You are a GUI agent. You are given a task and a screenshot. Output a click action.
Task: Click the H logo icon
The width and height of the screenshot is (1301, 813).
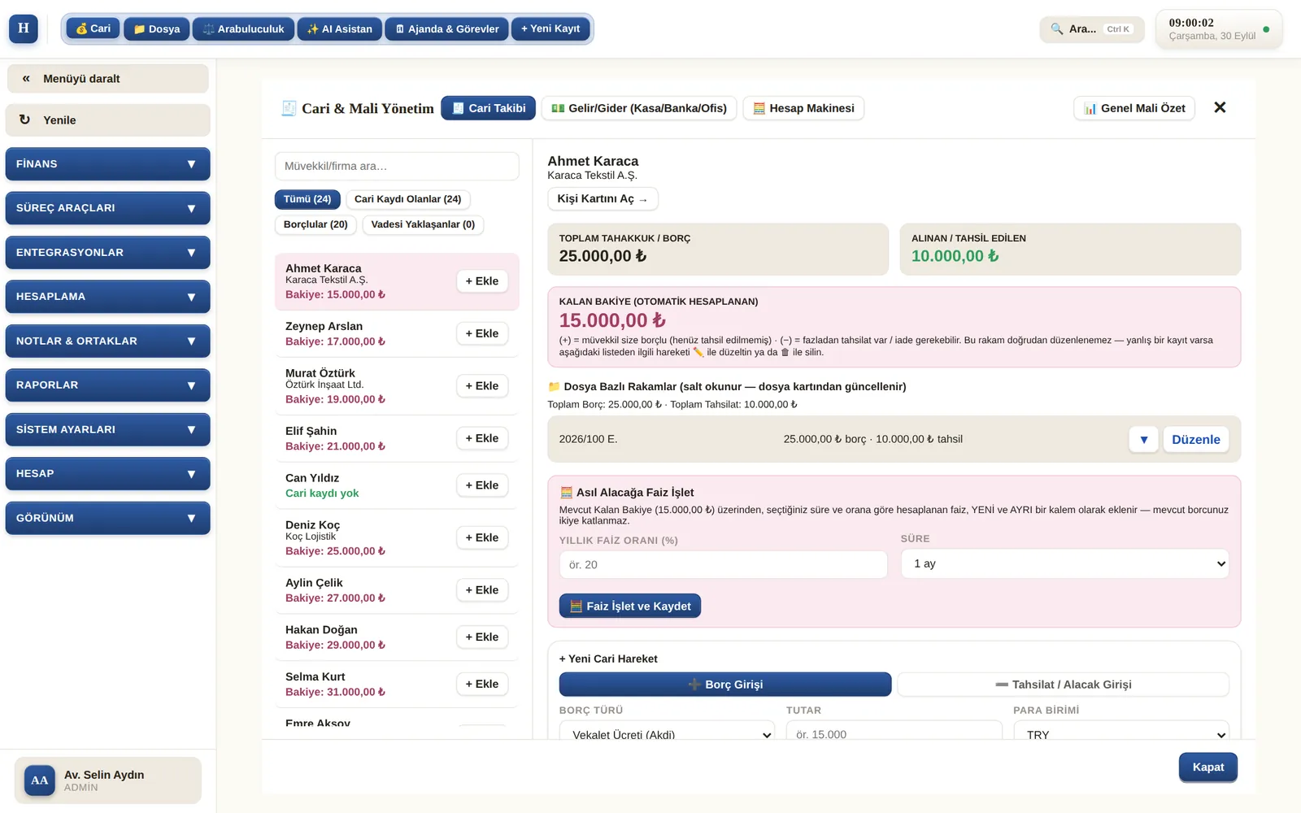24,28
